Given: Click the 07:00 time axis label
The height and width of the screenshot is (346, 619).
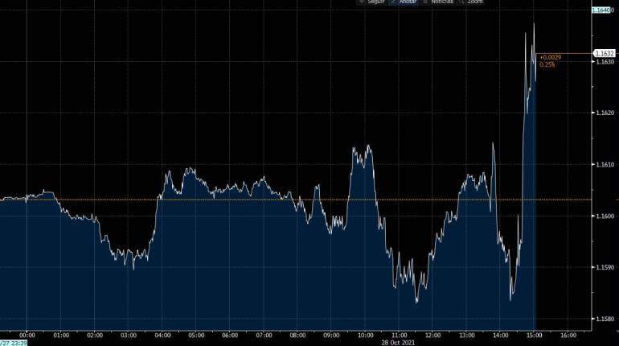Looking at the screenshot, I should point(264,336).
